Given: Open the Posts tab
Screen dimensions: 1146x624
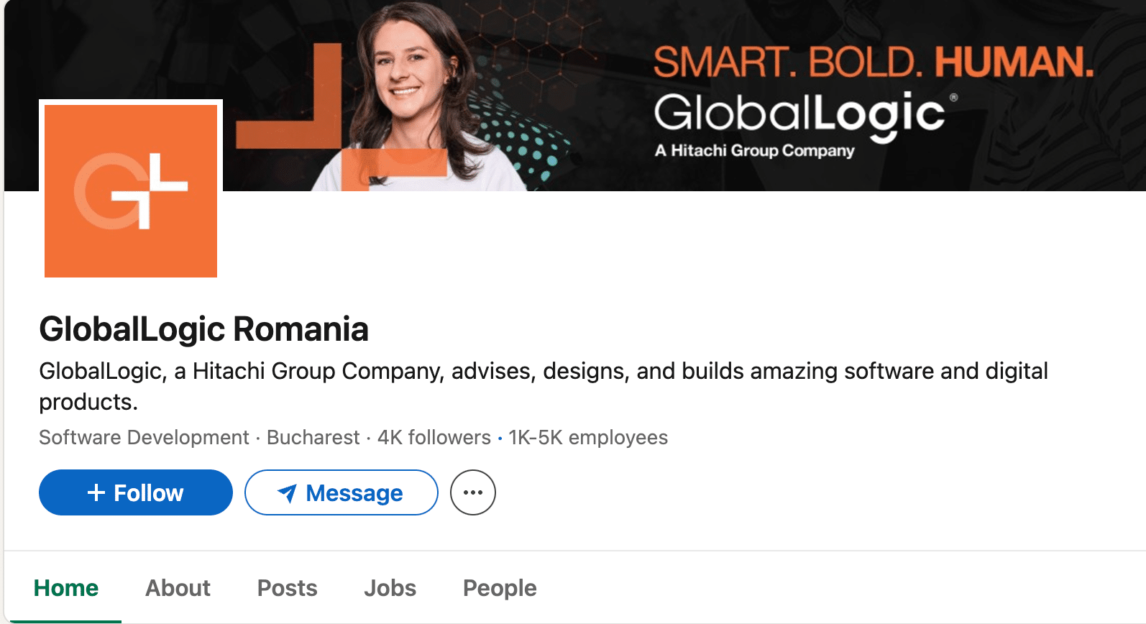Looking at the screenshot, I should pos(287,587).
